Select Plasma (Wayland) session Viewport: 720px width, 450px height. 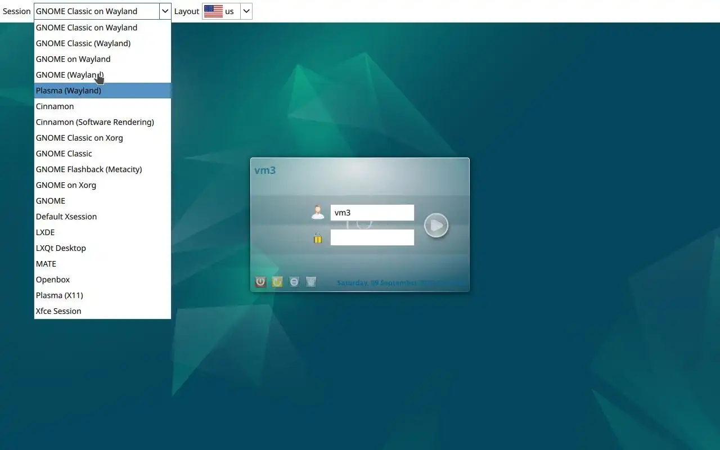(102, 91)
